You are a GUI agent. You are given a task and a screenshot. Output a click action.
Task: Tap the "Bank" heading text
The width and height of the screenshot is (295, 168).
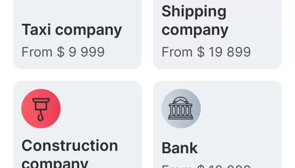[x=180, y=148]
